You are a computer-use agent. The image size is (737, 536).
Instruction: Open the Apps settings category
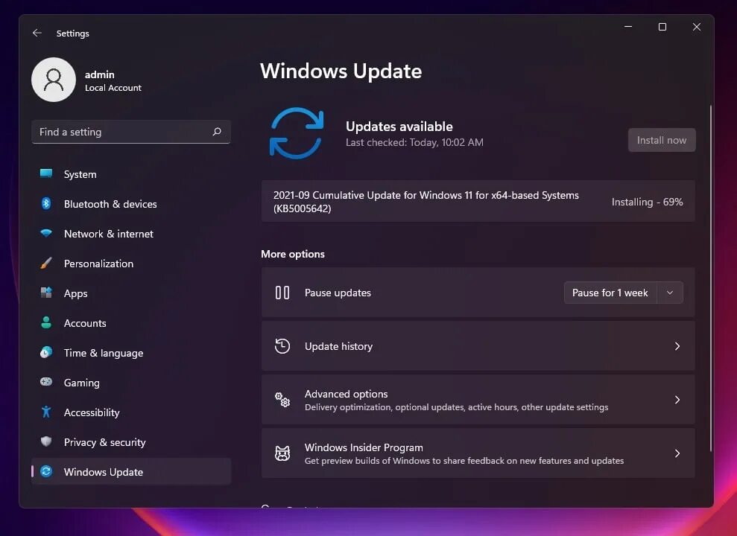pos(131,293)
